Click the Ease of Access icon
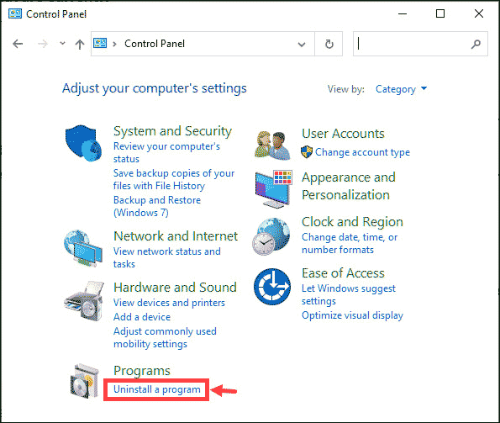The image size is (500, 423). tap(272, 287)
